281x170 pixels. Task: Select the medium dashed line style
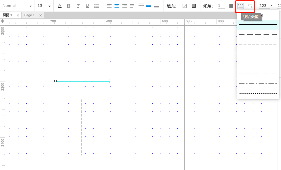coord(258,44)
